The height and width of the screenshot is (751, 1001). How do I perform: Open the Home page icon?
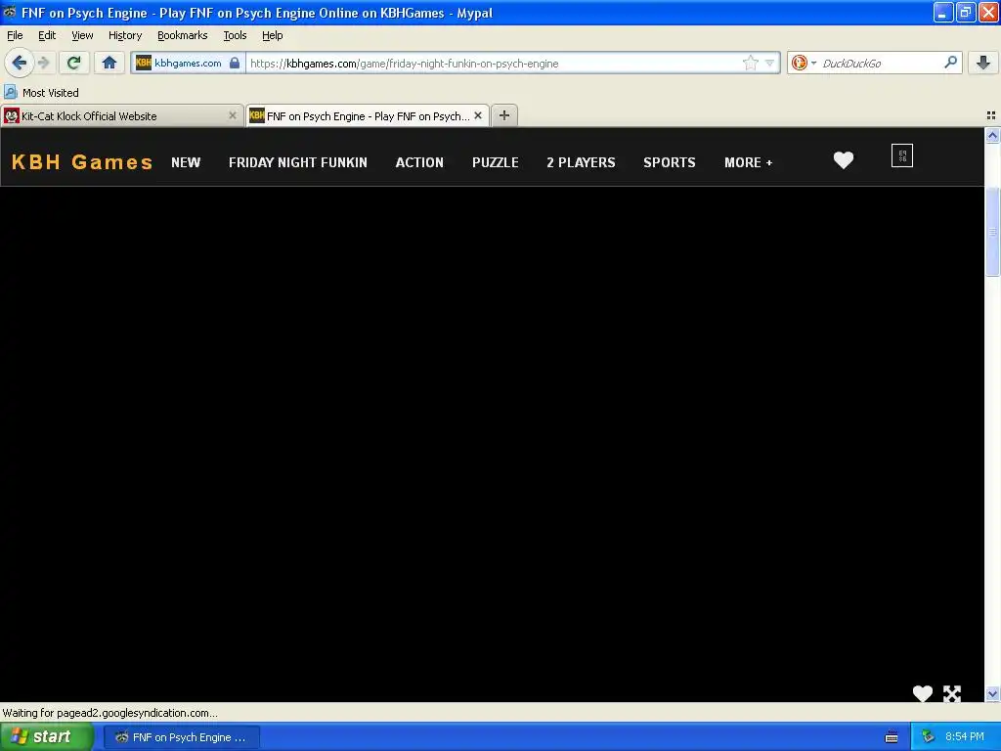click(x=109, y=63)
